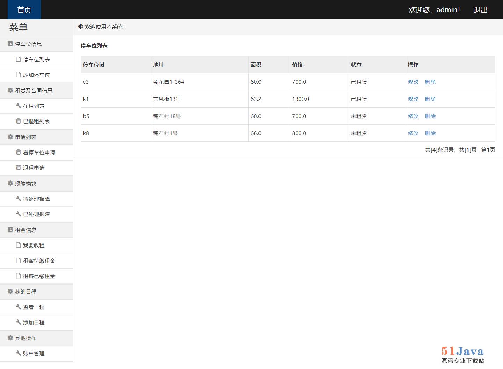Click the wrench icon next to 账户管理
Image resolution: width=503 pixels, height=369 pixels.
pos(18,353)
